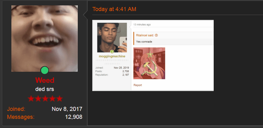Open the "Today at 4:41 AM" post permalink
Screen dimensions: 263x128
[114, 9]
